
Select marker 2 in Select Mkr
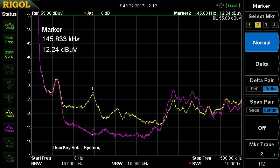(x=258, y=24)
